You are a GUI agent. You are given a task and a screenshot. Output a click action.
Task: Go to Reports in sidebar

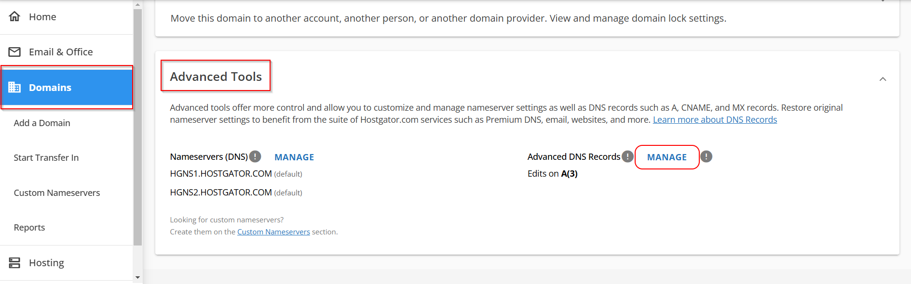[29, 227]
